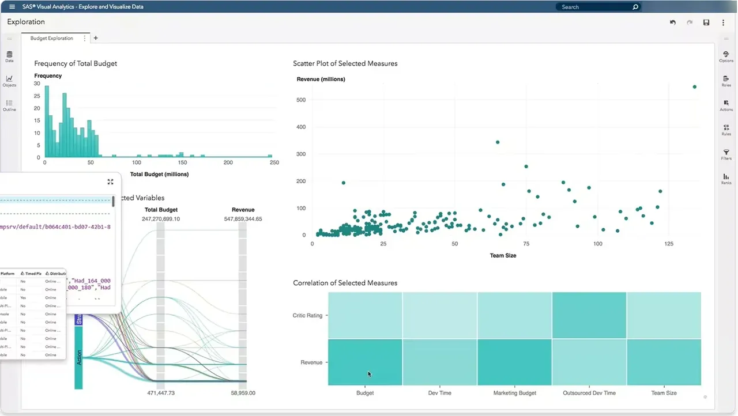Click the search magnifier icon
The width and height of the screenshot is (738, 416).
635,7
